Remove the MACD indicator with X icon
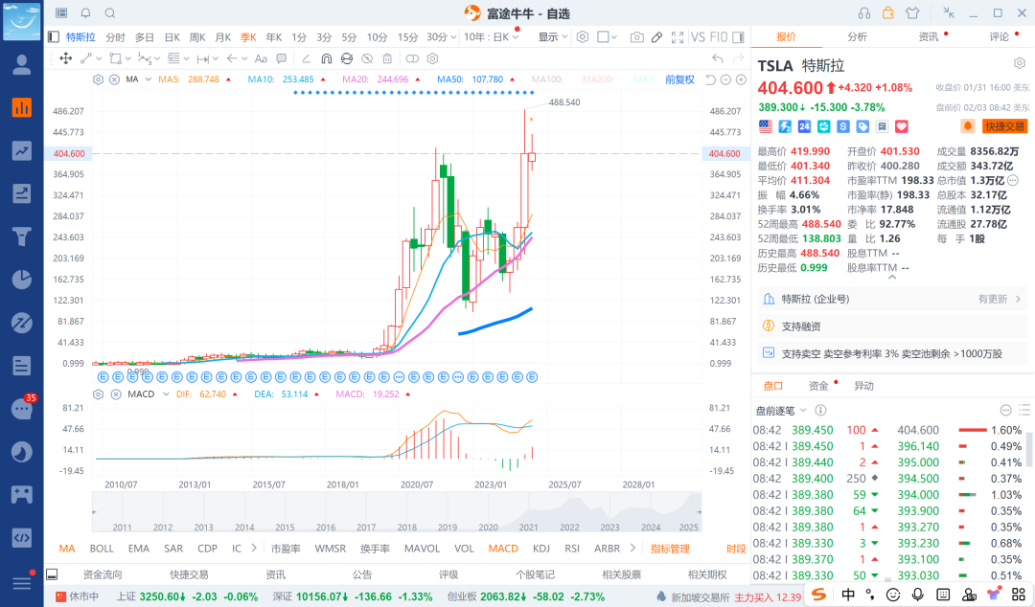Screen dimensions: 1035x607 pyautogui.click(x=116, y=393)
